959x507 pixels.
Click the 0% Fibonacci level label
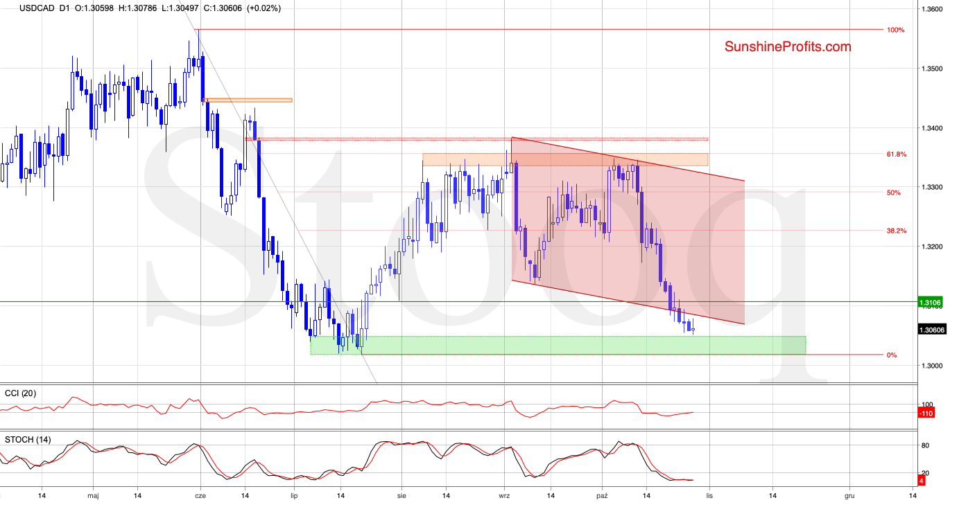[892, 355]
